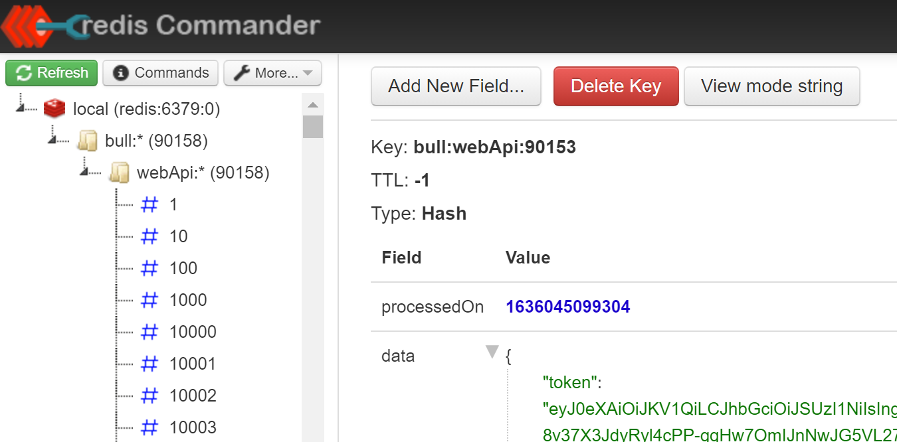Delete the bull:webApi:90153 key
The image size is (897, 442).
coord(616,86)
